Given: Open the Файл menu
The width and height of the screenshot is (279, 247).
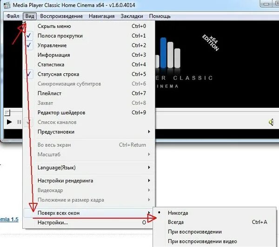Looking at the screenshot, I should (13, 16).
